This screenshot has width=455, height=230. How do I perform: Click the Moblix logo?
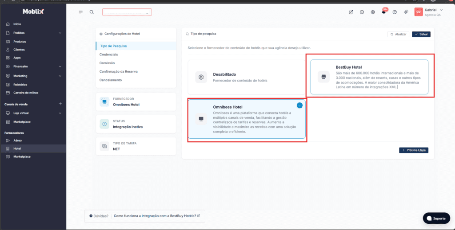(33, 12)
